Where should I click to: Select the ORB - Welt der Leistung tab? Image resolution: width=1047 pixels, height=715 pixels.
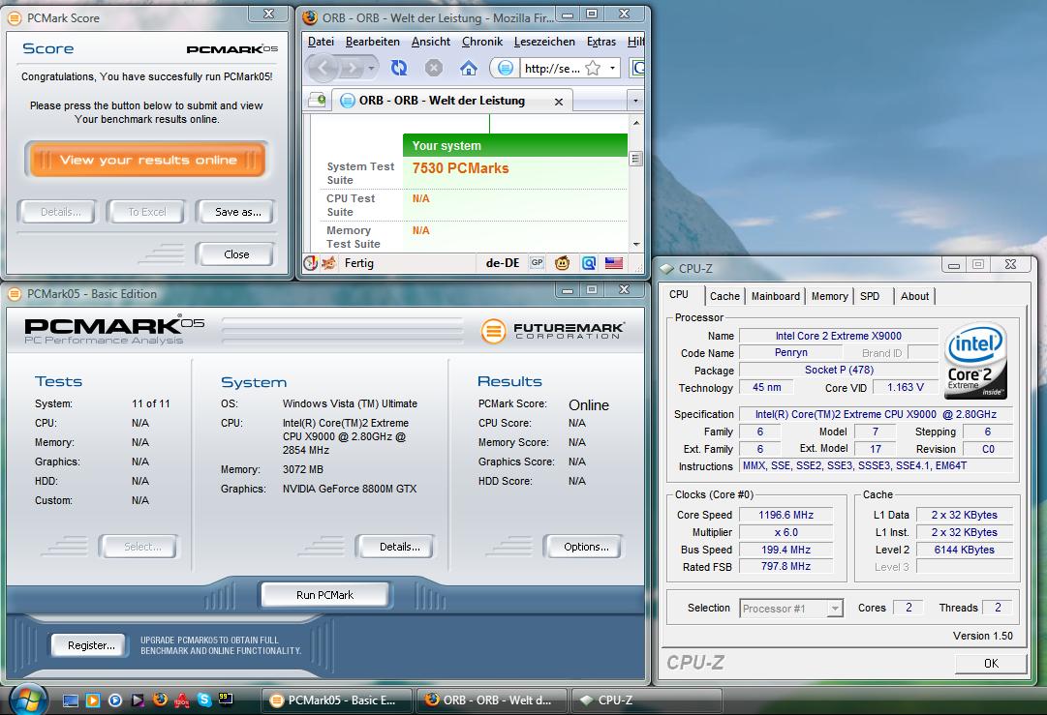pos(452,101)
